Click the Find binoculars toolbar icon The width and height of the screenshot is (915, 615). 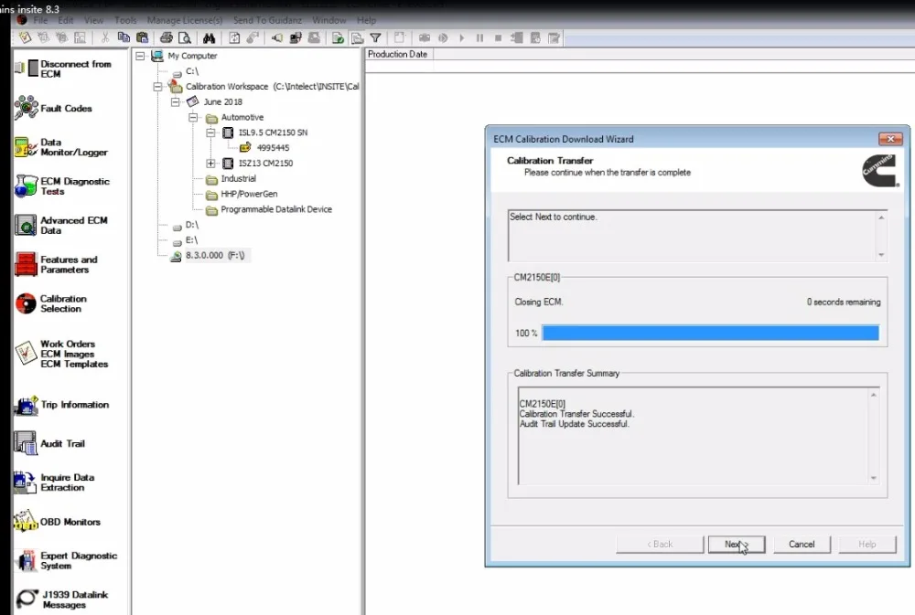[209, 37]
